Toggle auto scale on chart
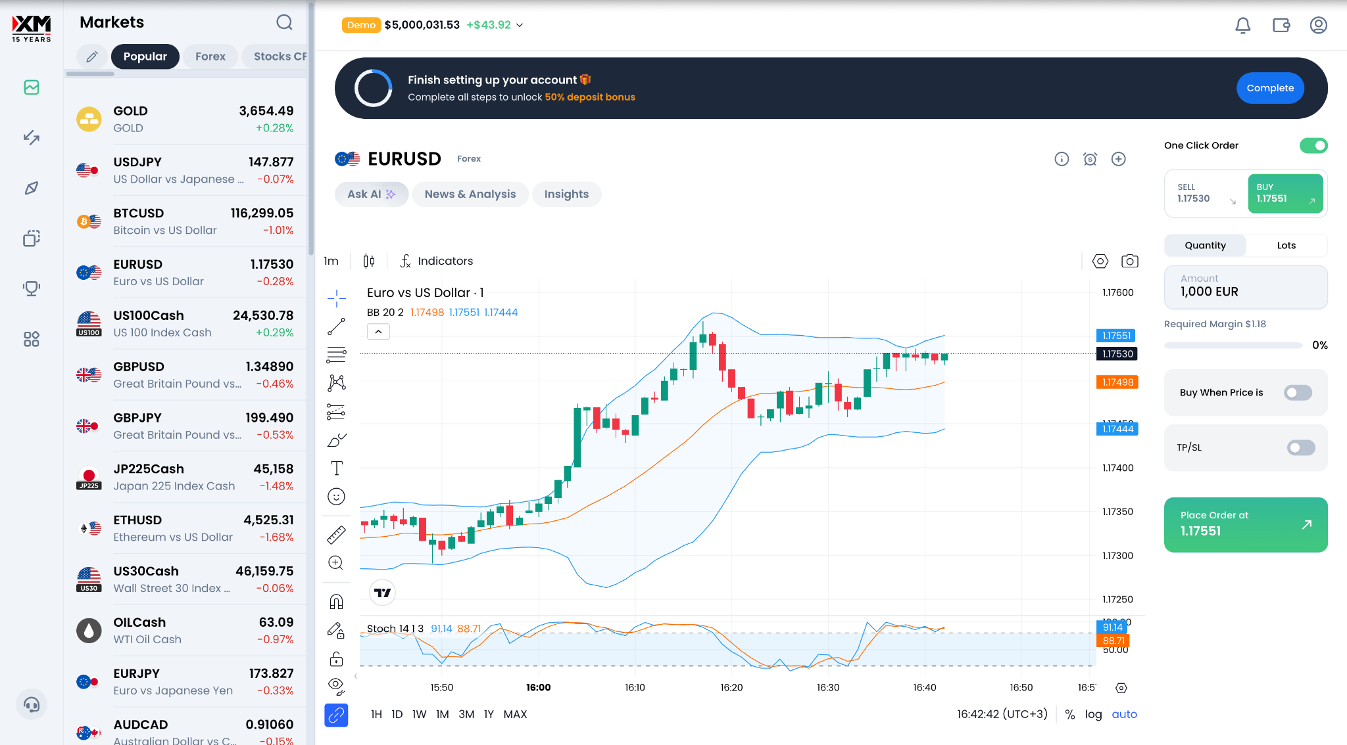Viewport: 1347px width, 745px height. [1124, 714]
